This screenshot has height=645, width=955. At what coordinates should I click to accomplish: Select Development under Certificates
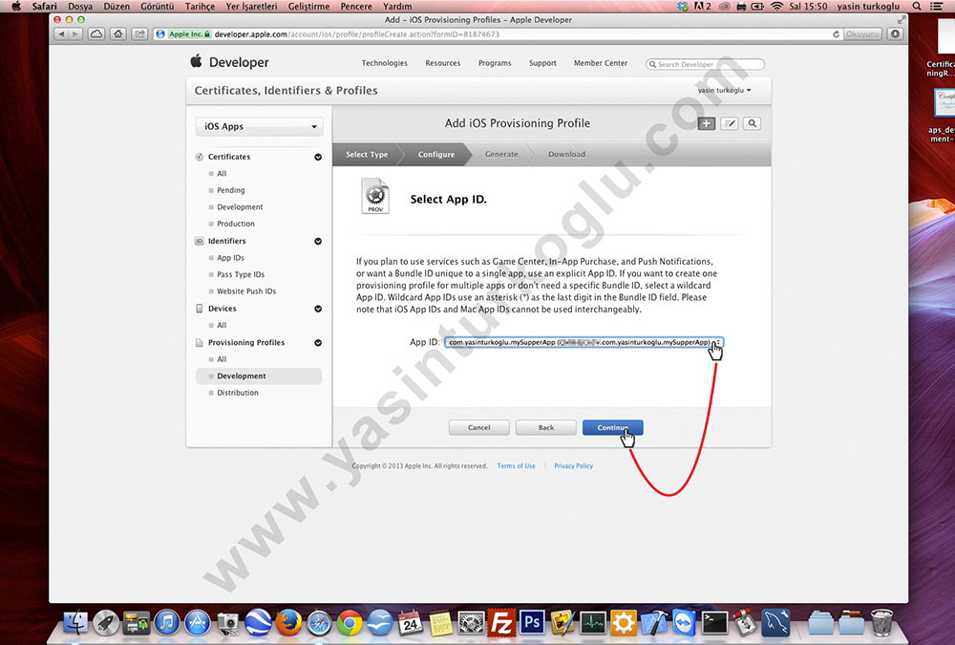tap(240, 207)
